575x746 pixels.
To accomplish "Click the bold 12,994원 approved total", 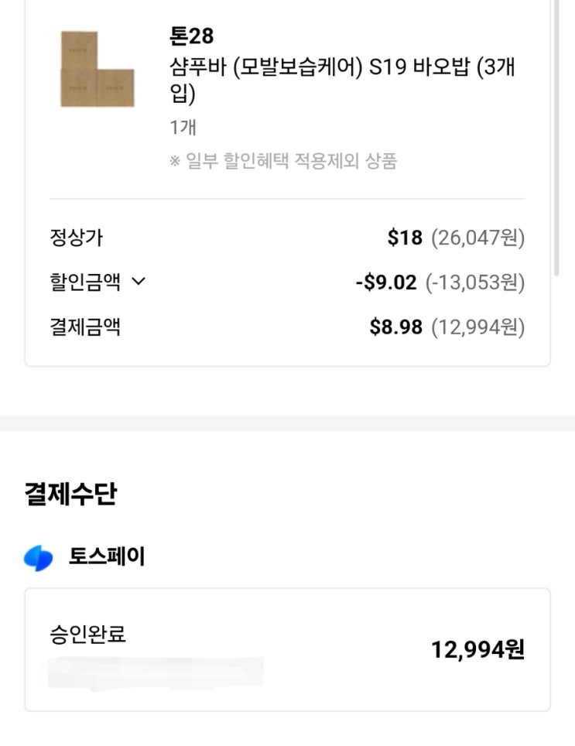I will (x=477, y=650).
